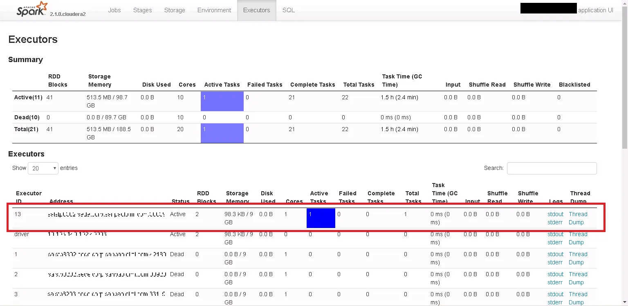Open the Jobs tab
Screen dimensions: 628x306
114,10
